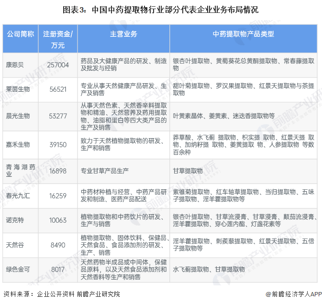
Task: Click the 银杏叶提取物、甘草流浸膏 product cell
Action: tap(244, 220)
